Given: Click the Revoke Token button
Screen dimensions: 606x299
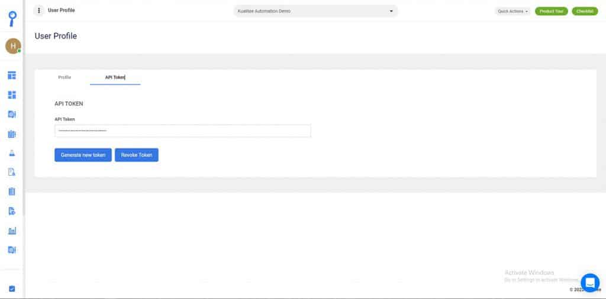Looking at the screenshot, I should pos(137,155).
